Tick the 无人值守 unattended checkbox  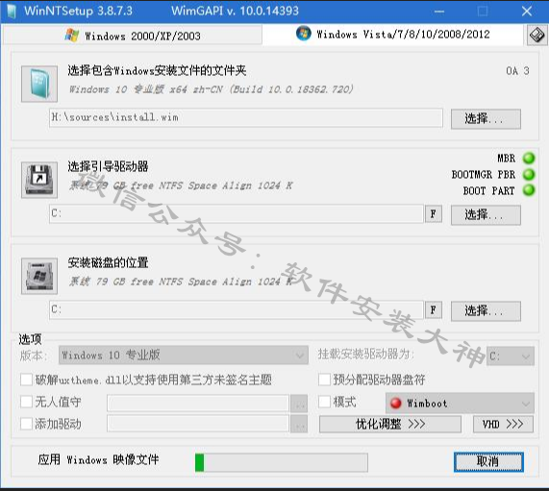click(27, 402)
